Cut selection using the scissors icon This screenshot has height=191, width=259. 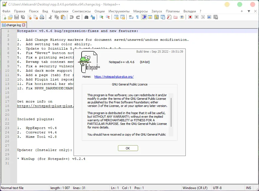[50, 17]
